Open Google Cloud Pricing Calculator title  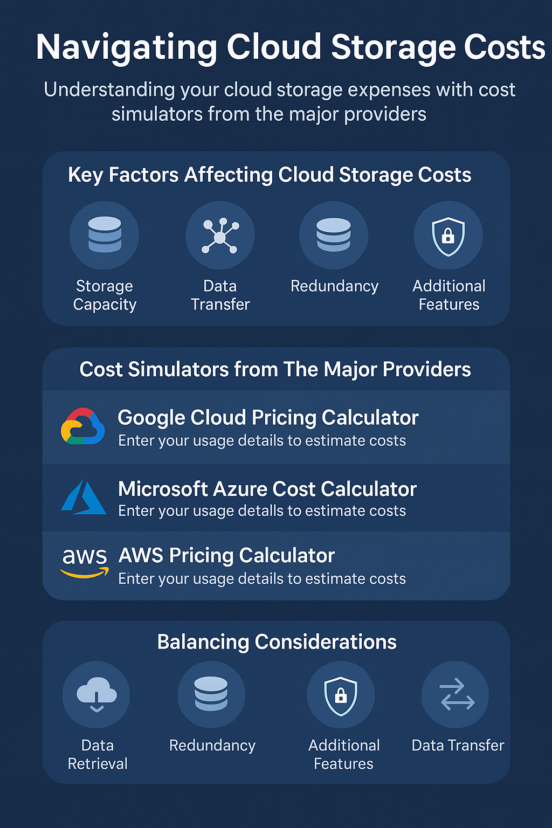pos(268,418)
